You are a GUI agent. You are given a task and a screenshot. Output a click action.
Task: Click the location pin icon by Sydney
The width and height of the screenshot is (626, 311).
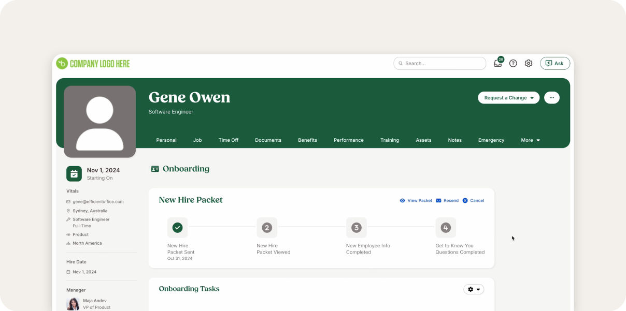[x=68, y=211]
